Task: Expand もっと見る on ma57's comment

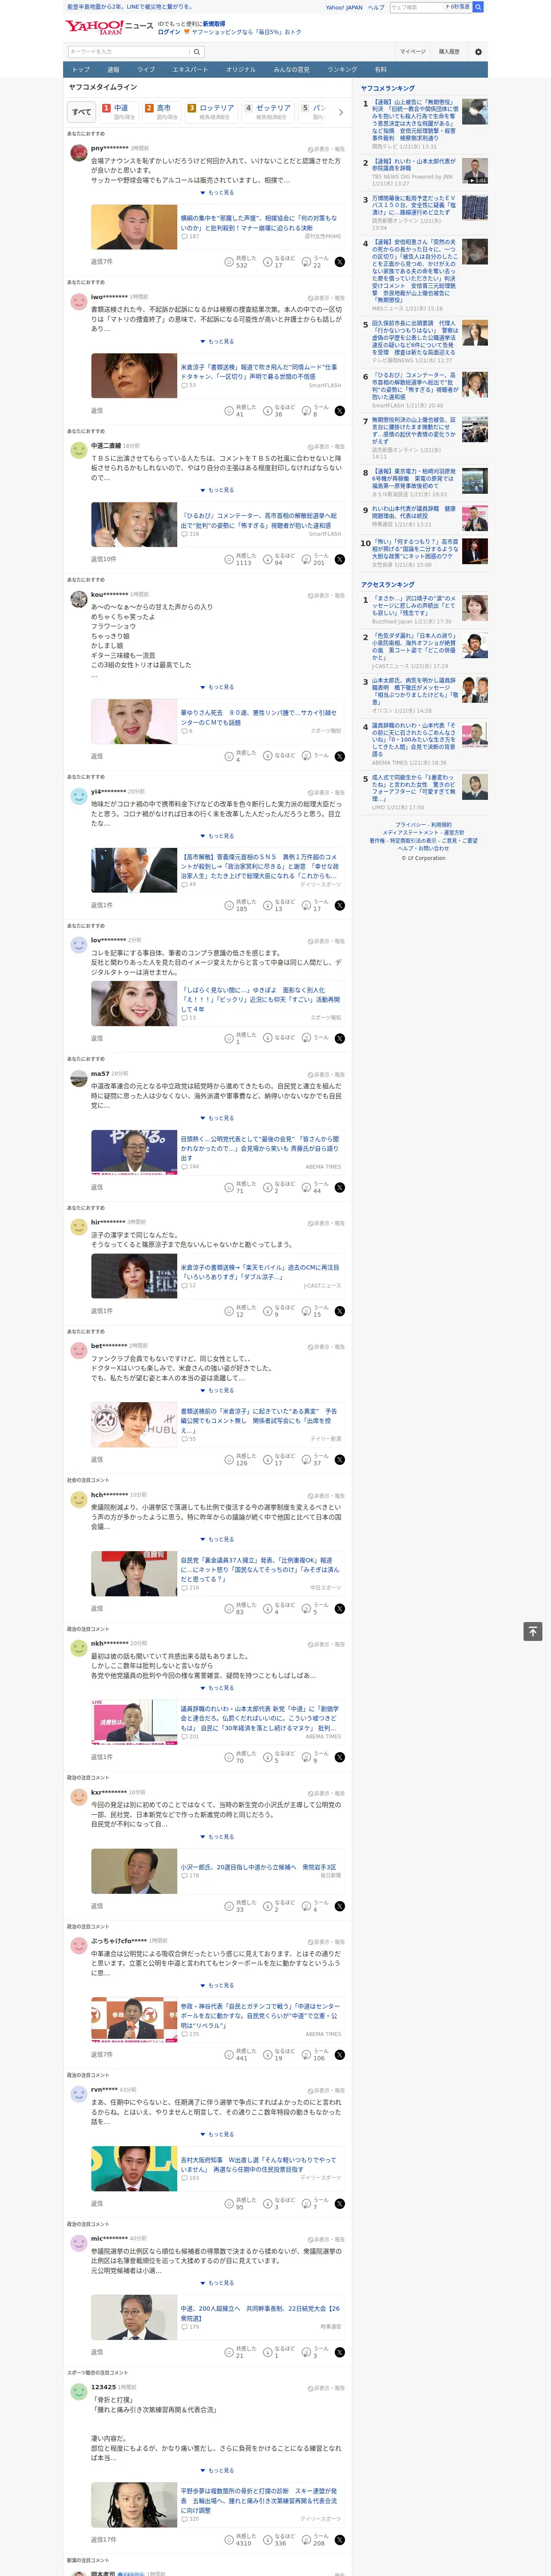Action: [x=218, y=1119]
